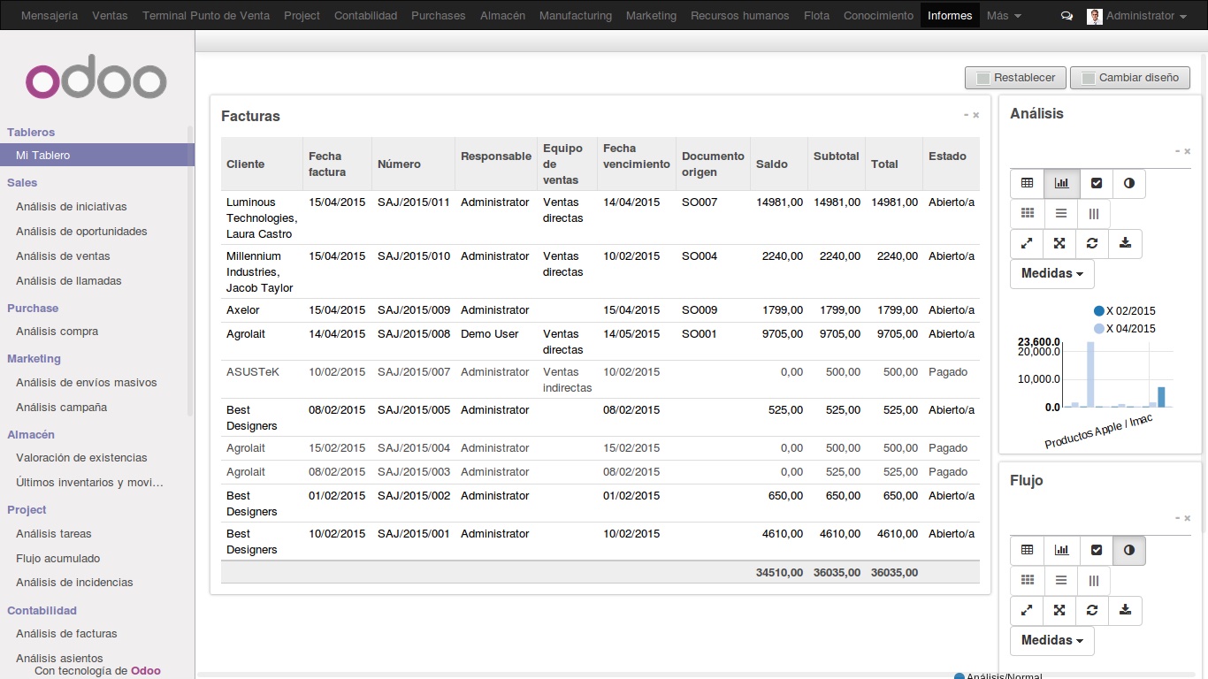Click the half-circle icon in Flujo panel

1129,551
